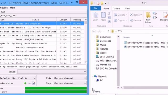Click the edit pencil icon beside underscores

tap(34, 83)
